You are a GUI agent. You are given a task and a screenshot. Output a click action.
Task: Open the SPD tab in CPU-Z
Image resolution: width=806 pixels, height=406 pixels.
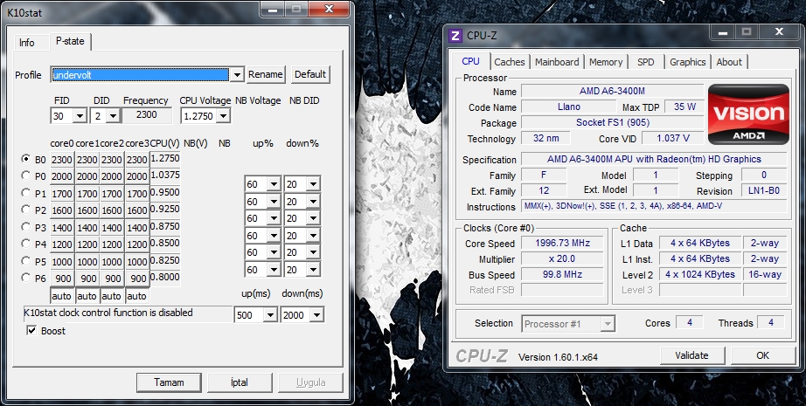pyautogui.click(x=646, y=62)
